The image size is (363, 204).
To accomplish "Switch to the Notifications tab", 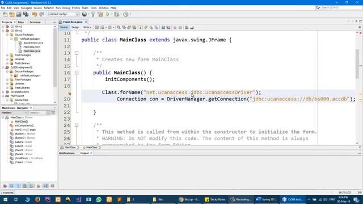I will (67, 154).
